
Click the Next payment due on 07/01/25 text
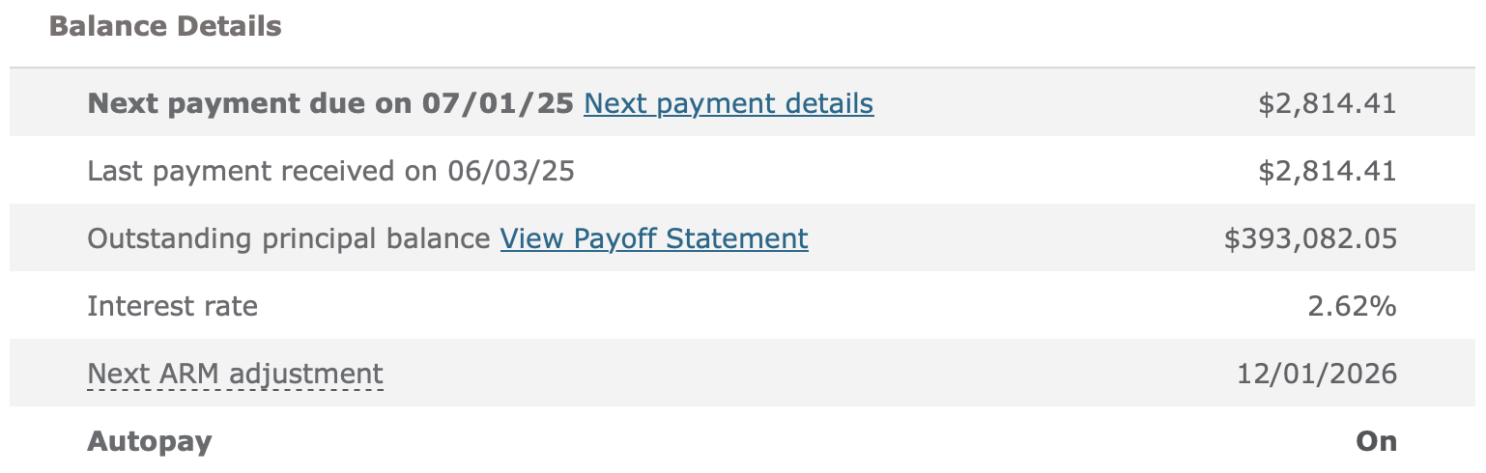(x=331, y=103)
